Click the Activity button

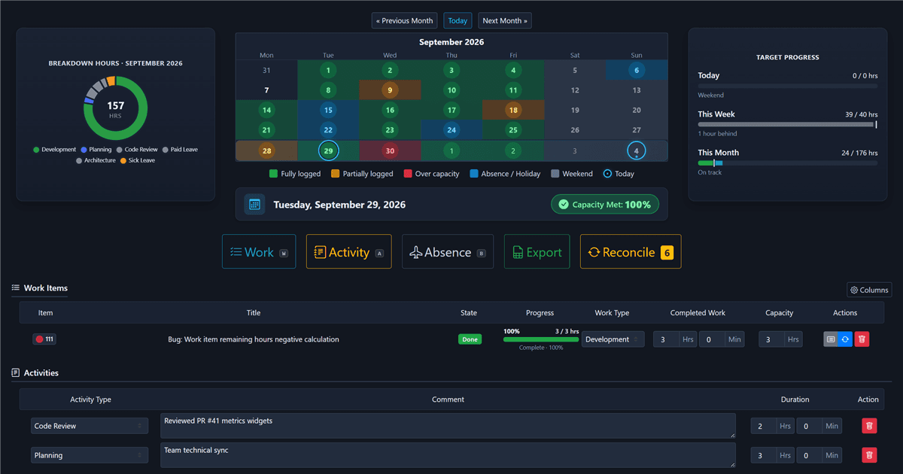click(x=348, y=252)
